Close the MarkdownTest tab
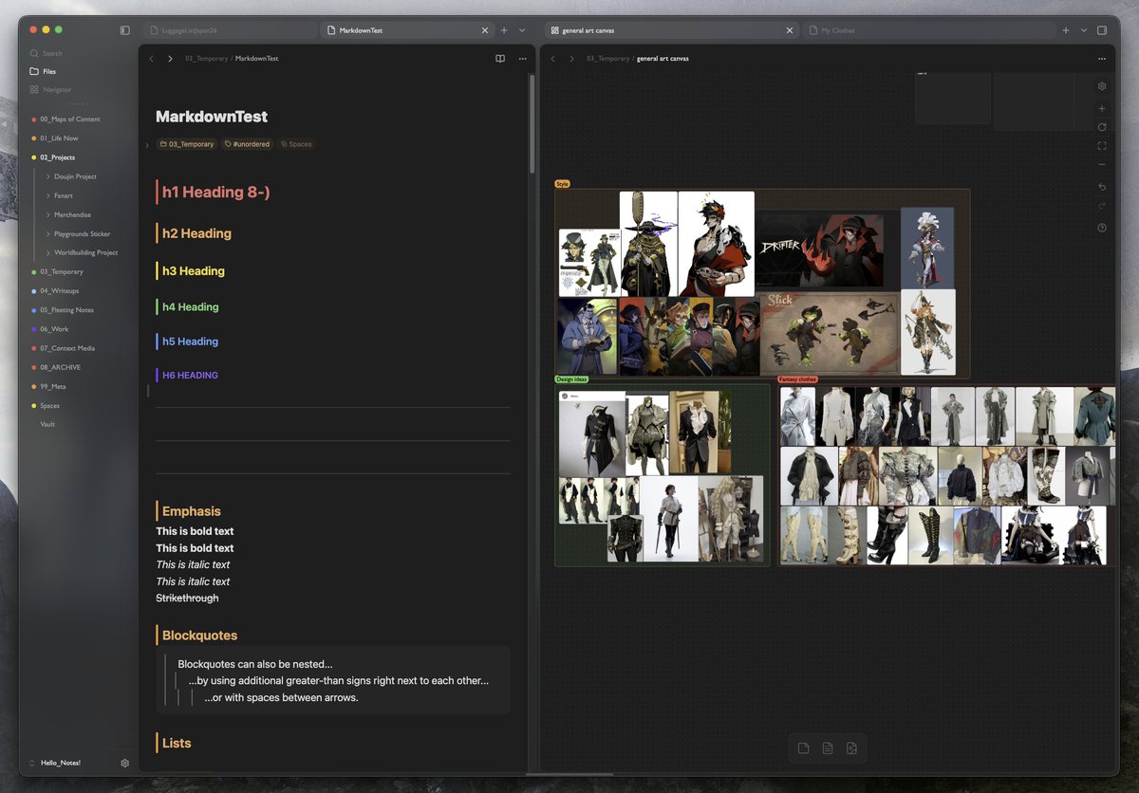Screen dimensions: 1139x793 coord(485,30)
